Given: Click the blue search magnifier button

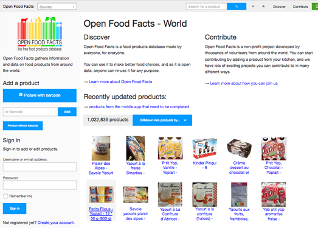Looking at the screenshot, I should pyautogui.click(x=237, y=7).
